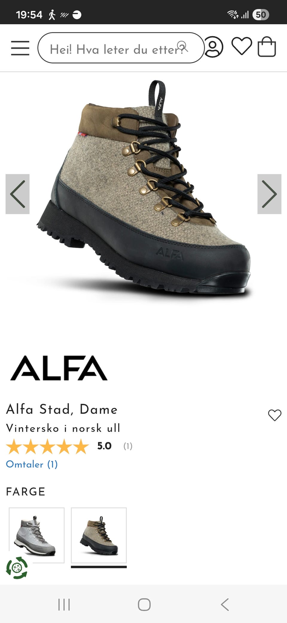Select the grey boot color
The height and width of the screenshot is (623, 287).
36,535
